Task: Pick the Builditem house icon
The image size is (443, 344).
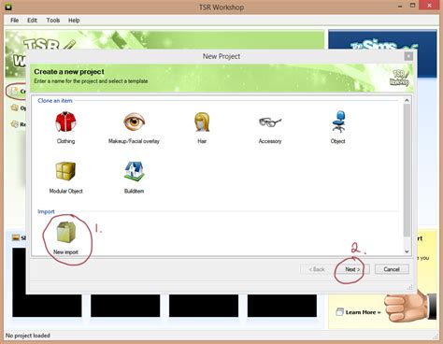Action: coord(135,171)
